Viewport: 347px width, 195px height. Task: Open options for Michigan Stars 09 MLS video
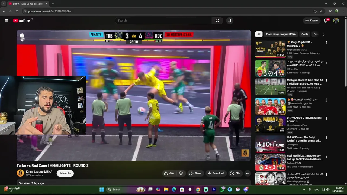326,81
